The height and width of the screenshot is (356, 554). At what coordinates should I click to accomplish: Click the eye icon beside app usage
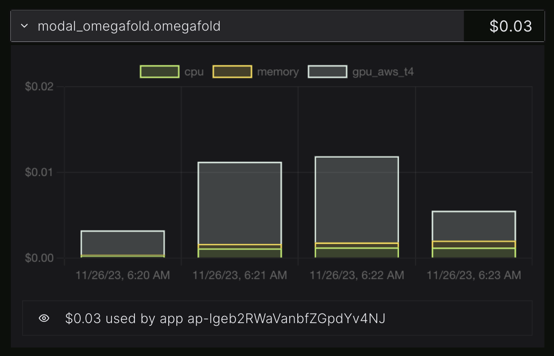44,319
